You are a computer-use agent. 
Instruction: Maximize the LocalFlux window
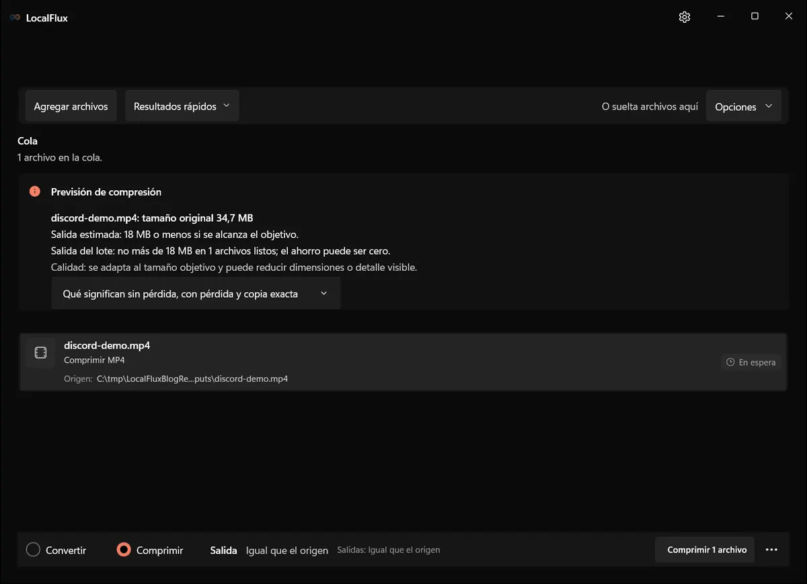click(x=755, y=17)
